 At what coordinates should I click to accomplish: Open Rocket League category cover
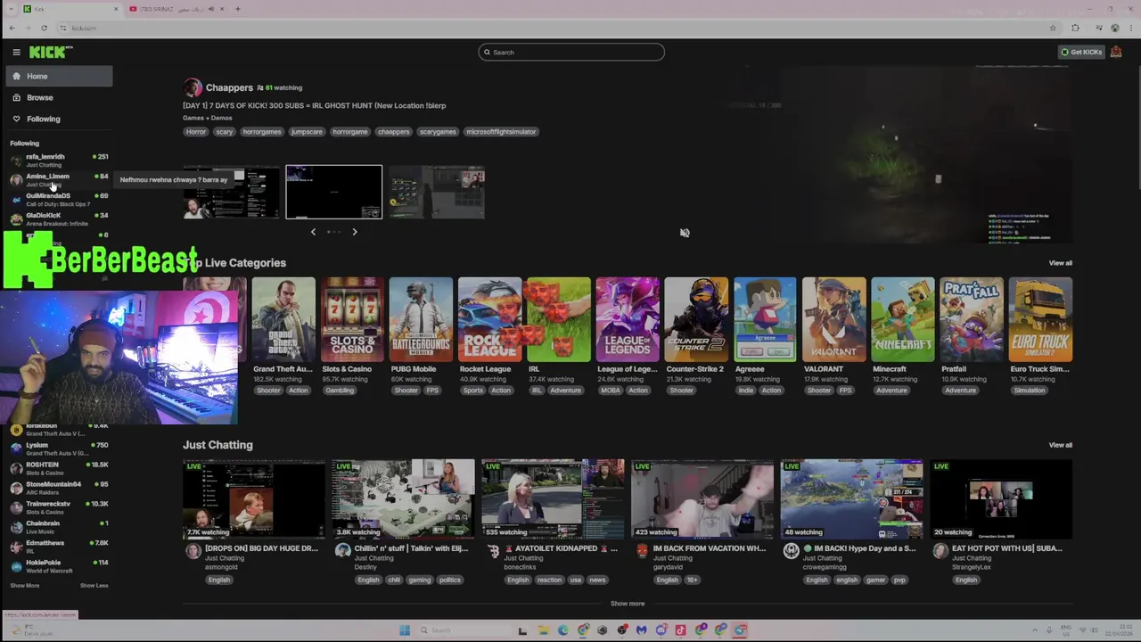point(489,319)
